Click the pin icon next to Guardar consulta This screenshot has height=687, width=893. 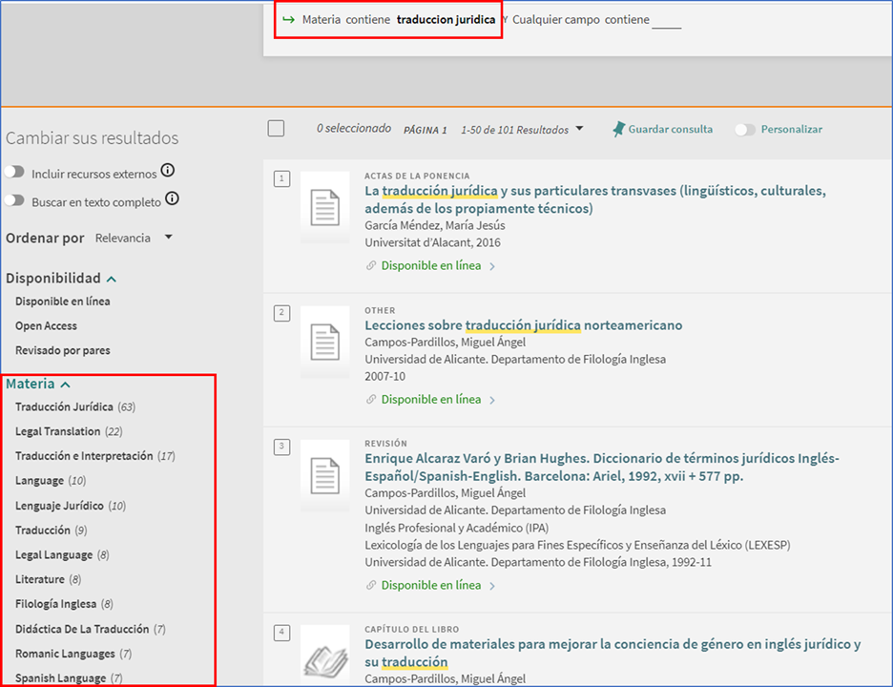pyautogui.click(x=619, y=129)
